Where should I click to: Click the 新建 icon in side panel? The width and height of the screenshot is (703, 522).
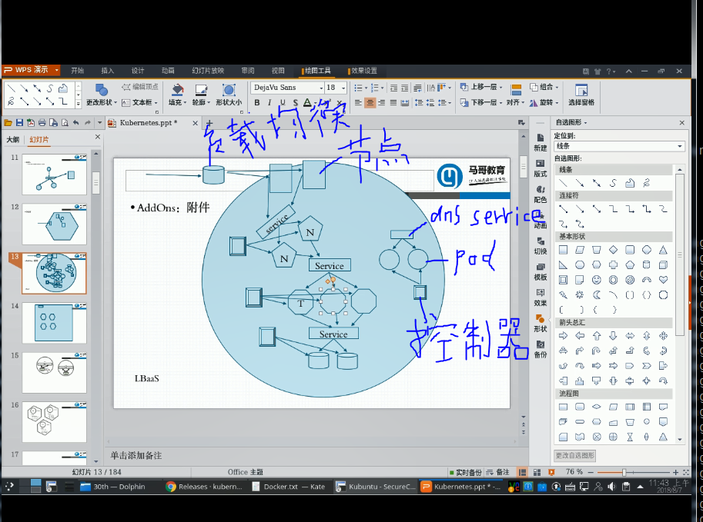541,142
